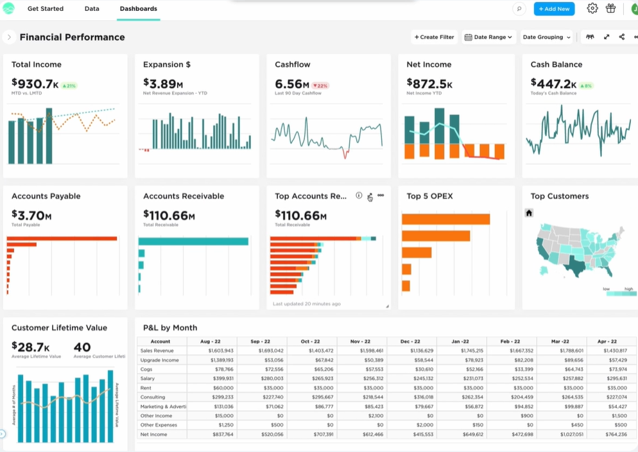
Task: Open the team members people icon
Action: tap(590, 37)
